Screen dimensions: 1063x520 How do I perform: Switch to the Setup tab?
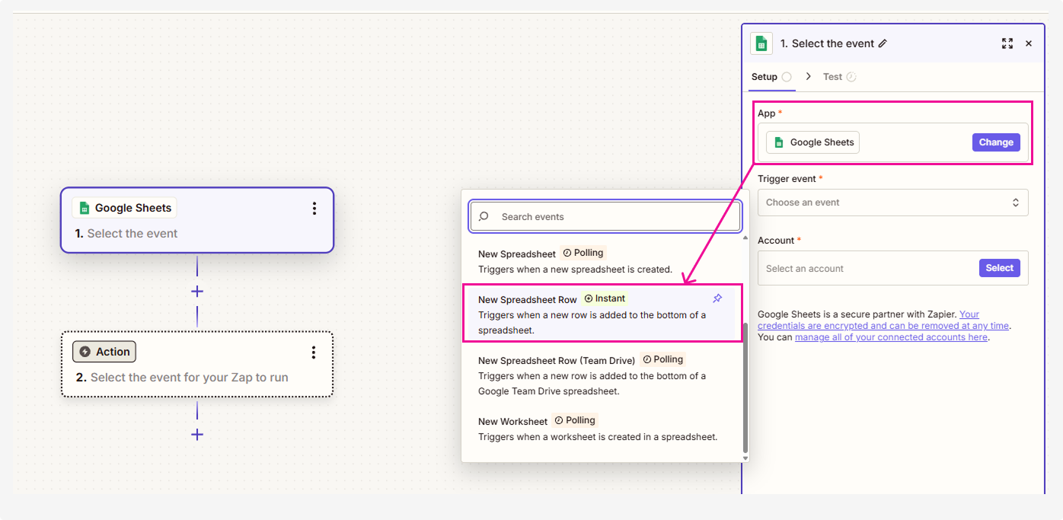[x=765, y=77]
